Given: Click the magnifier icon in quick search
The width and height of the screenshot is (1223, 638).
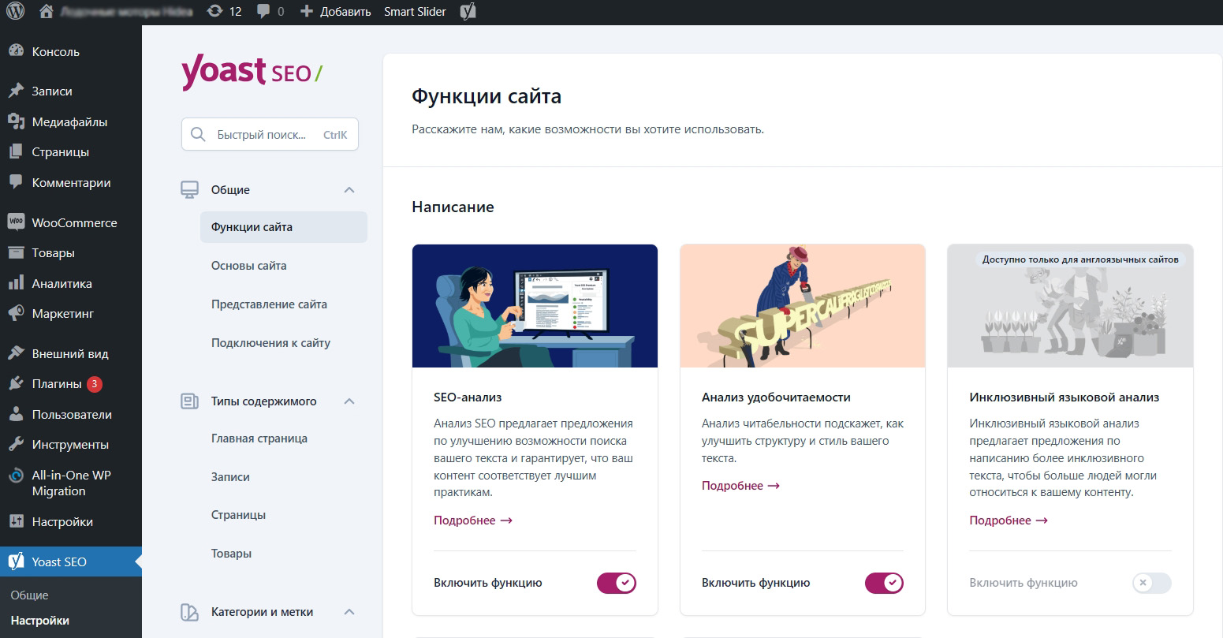Looking at the screenshot, I should click(x=198, y=135).
